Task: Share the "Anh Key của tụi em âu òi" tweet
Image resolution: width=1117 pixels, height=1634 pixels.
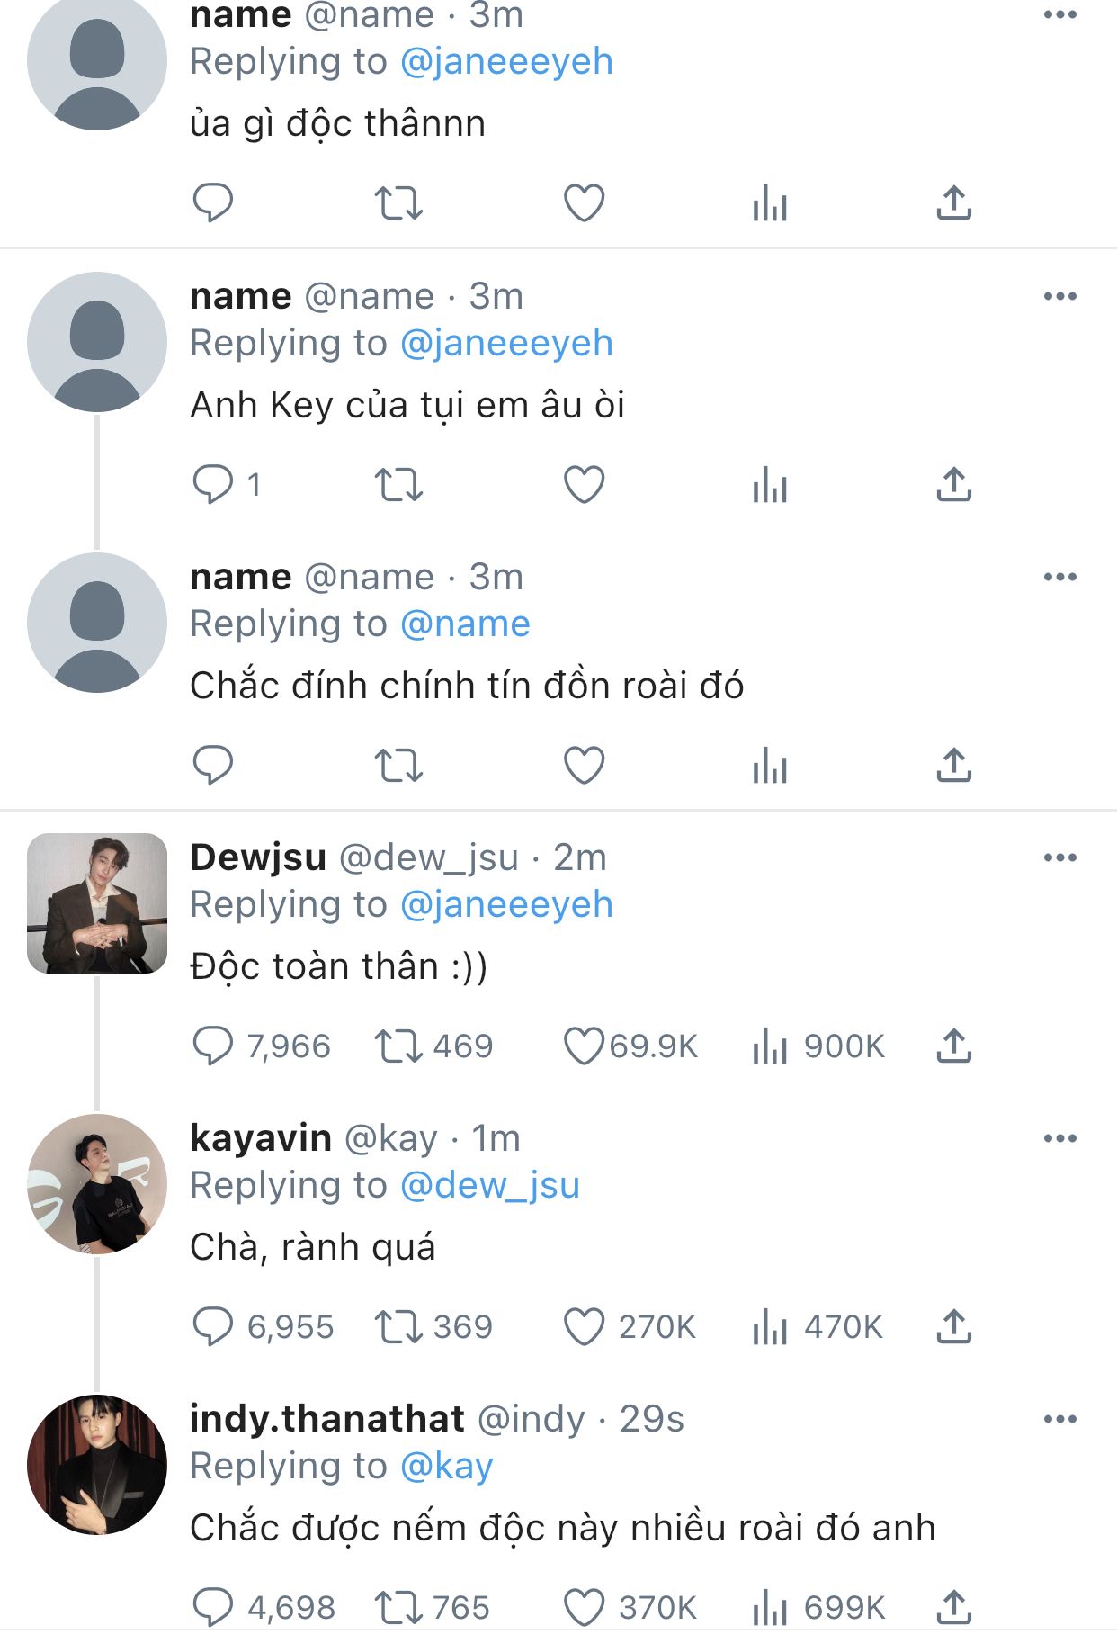Action: click(x=953, y=484)
